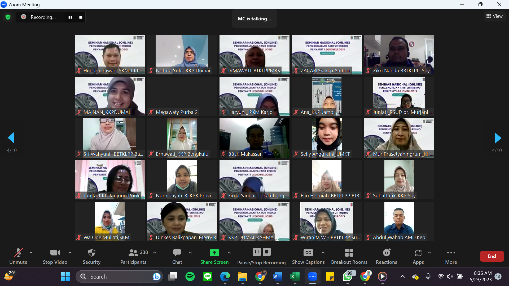Expand video options arrow beside Stop Video

[x=70, y=253]
